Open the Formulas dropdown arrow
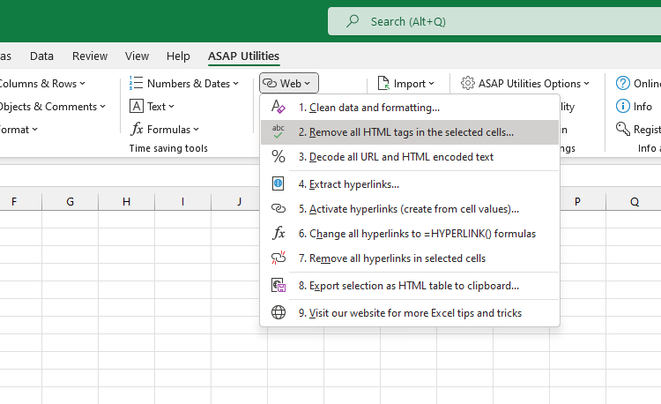Image resolution: width=661 pixels, height=404 pixels. [x=196, y=130]
